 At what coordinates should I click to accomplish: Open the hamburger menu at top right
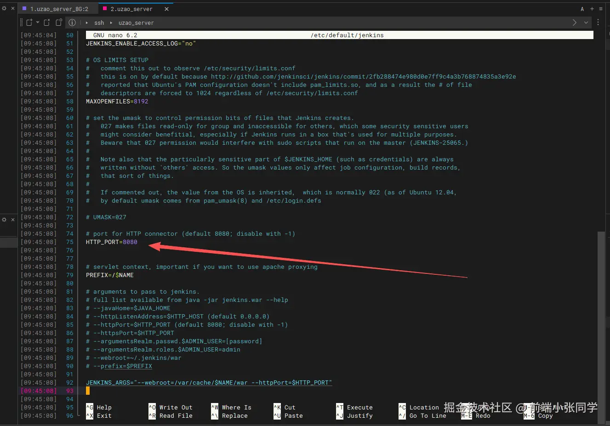click(600, 9)
